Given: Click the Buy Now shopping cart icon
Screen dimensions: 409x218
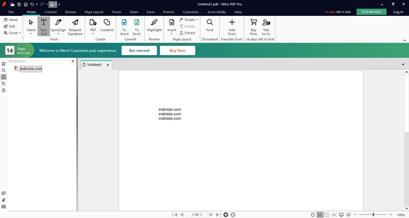Looking at the screenshot, I should coord(254,22).
